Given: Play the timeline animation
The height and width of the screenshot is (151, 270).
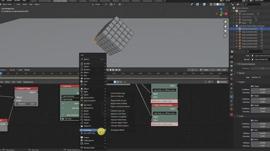Looking at the screenshot, I should pyautogui.click(x=113, y=70).
